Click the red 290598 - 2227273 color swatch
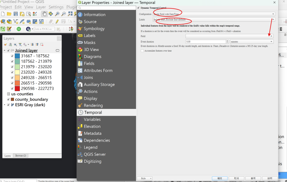The width and height of the screenshot is (287, 182). [x=17, y=88]
